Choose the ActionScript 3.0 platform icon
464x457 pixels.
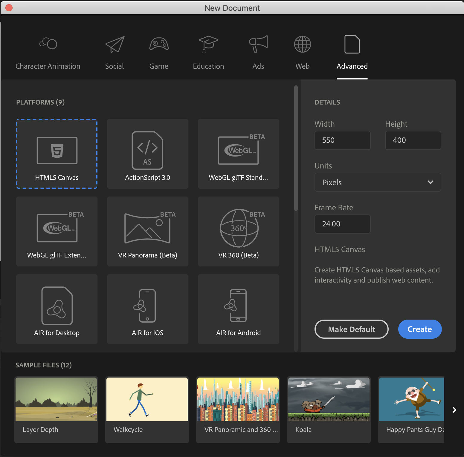pos(147,151)
